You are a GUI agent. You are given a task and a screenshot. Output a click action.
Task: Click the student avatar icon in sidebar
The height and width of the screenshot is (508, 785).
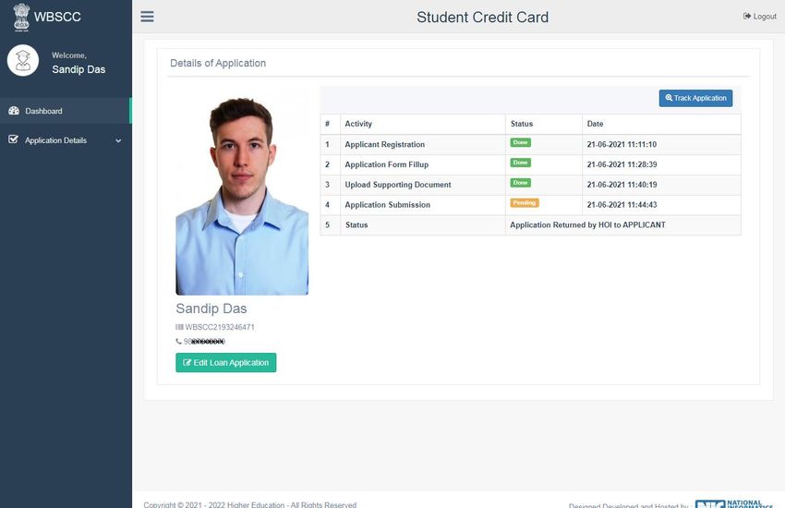pos(23,61)
